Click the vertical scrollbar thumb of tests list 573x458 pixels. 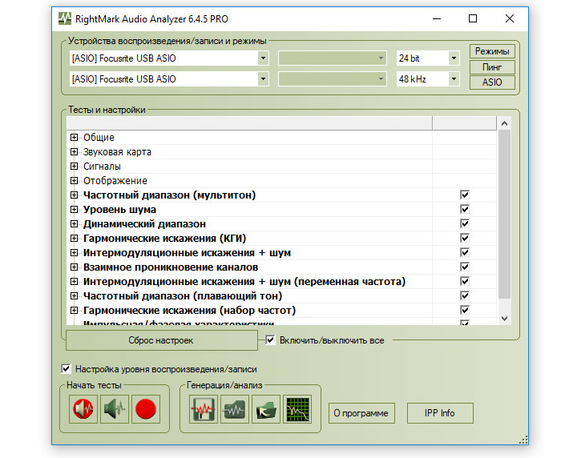click(504, 214)
